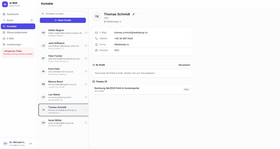Click the pencil edit icon beside Thomas Schmidt

point(134,14)
